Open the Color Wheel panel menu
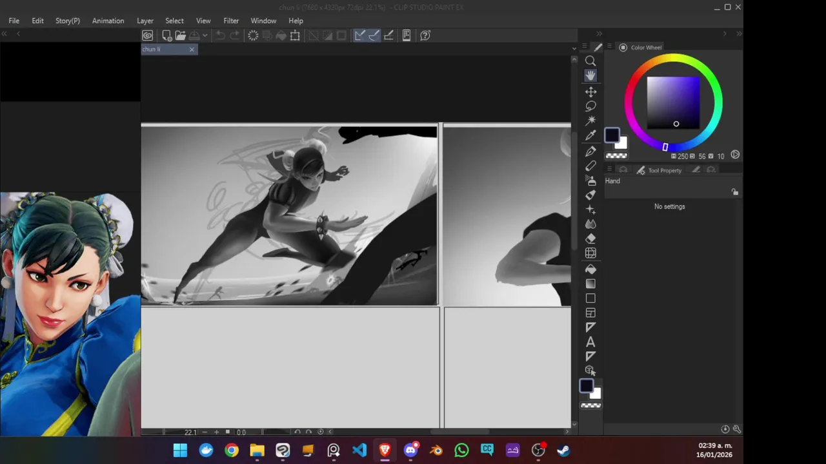 point(609,47)
